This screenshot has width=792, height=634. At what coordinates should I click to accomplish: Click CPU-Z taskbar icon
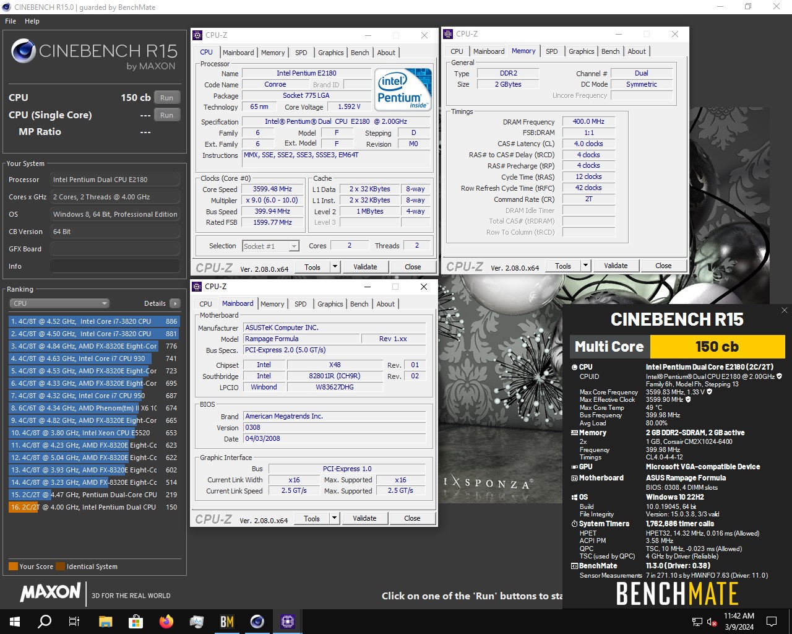pos(287,622)
